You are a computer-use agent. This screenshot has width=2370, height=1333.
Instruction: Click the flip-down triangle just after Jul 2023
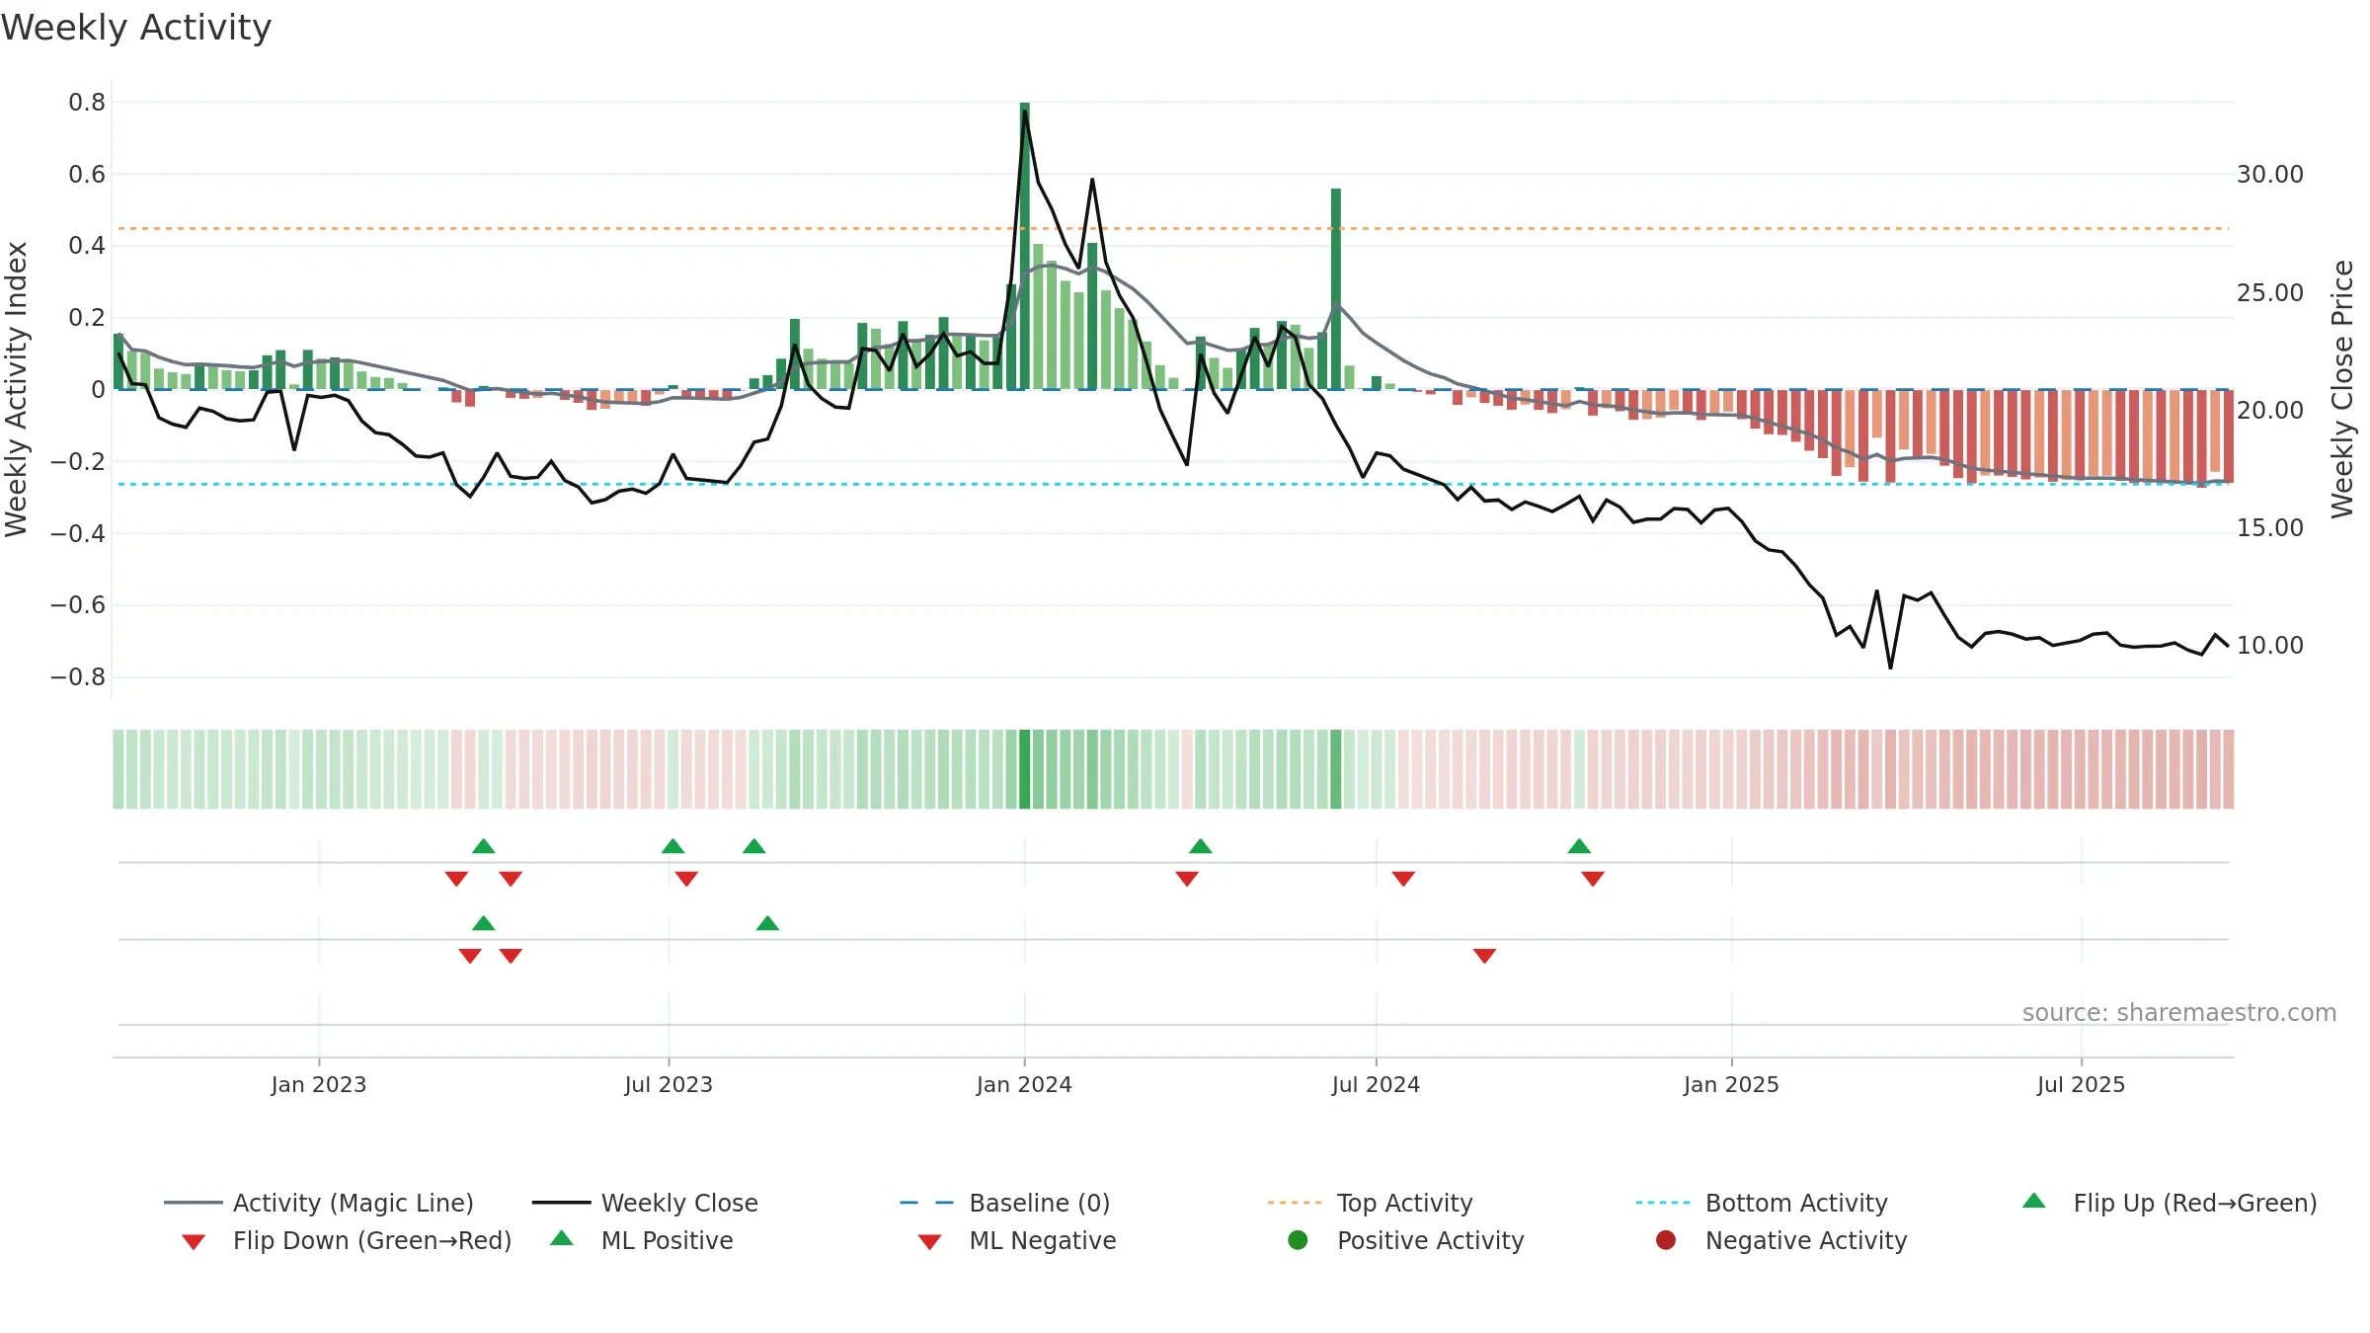(687, 879)
